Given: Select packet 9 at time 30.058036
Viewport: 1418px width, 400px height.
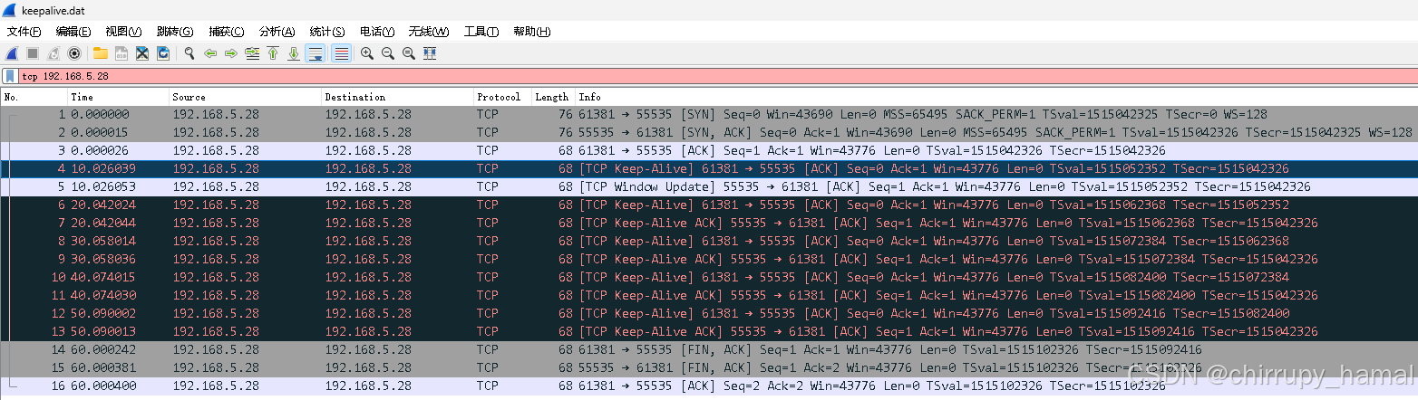Looking at the screenshot, I should click(709, 259).
